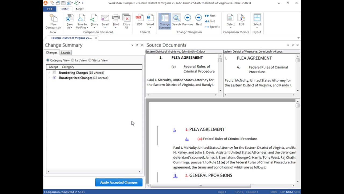Click the Print printer icon
This screenshot has width=344, height=194.
[116, 18]
